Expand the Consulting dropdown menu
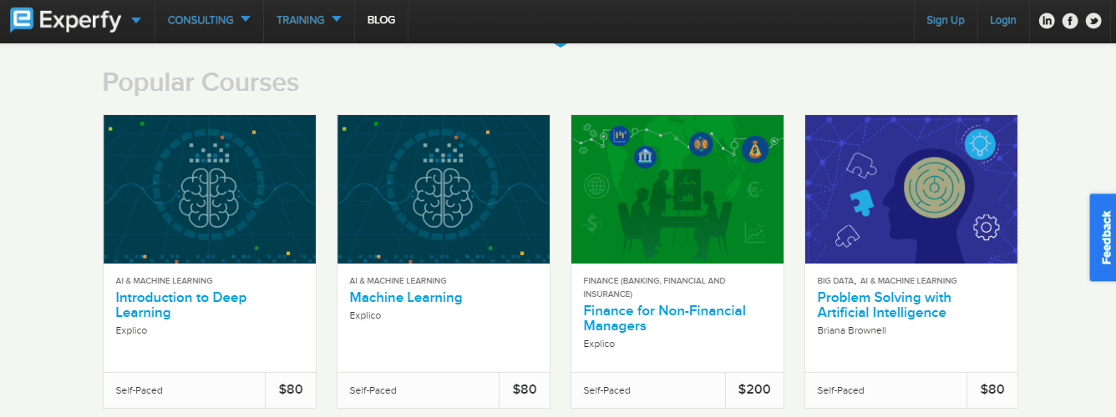This screenshot has width=1116, height=417. tap(209, 20)
